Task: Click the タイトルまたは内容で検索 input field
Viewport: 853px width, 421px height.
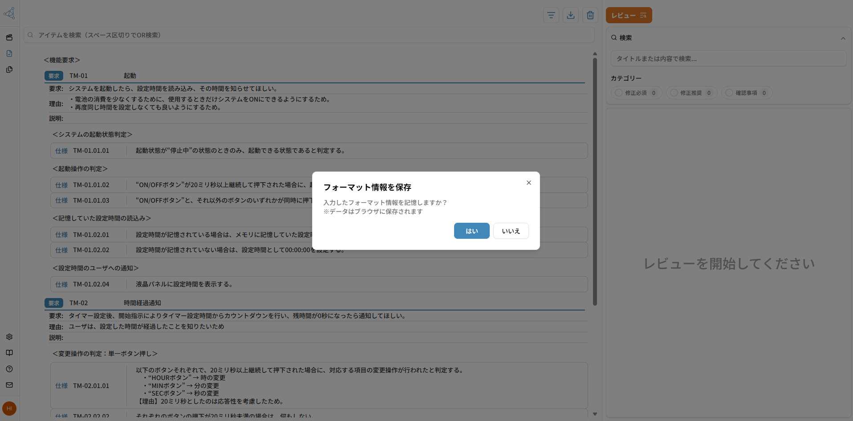Action: (728, 58)
